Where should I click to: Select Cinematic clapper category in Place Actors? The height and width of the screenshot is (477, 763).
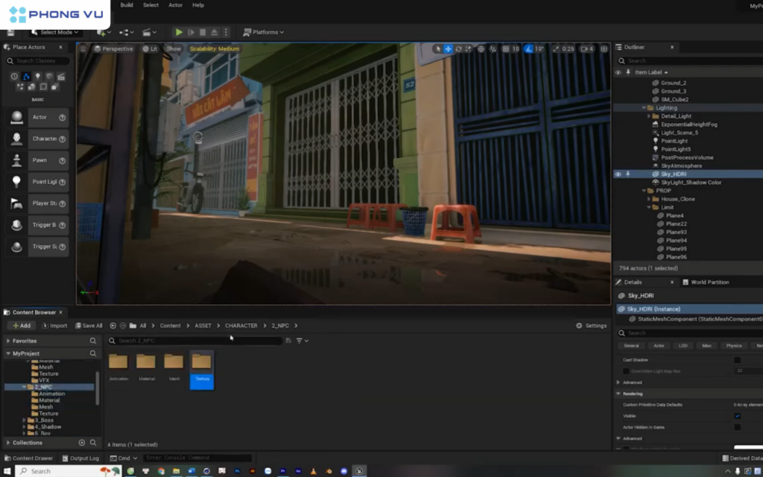pos(61,77)
